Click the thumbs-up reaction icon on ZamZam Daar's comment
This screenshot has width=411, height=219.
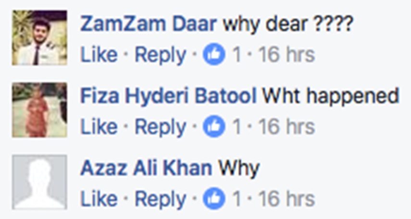(214, 54)
